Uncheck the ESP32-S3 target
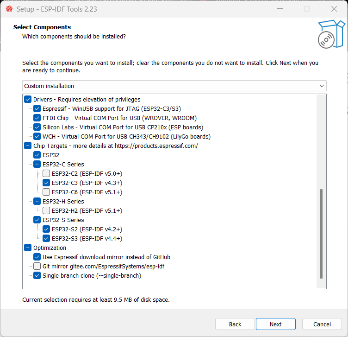The image size is (348, 337). tap(46, 238)
